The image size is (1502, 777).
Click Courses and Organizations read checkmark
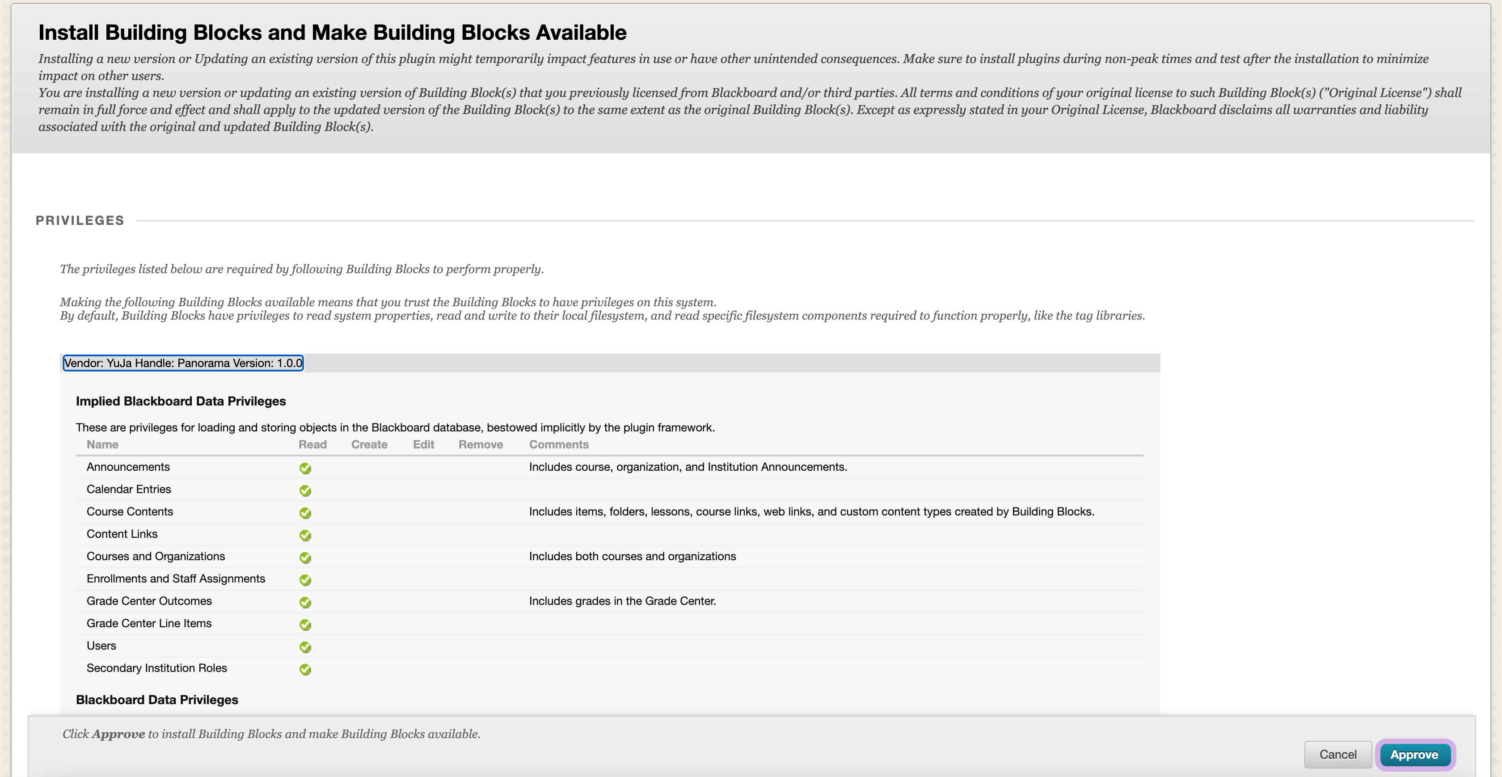point(305,557)
